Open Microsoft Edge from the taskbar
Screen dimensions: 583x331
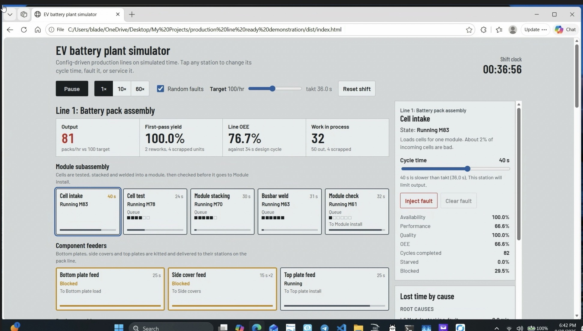click(257, 327)
